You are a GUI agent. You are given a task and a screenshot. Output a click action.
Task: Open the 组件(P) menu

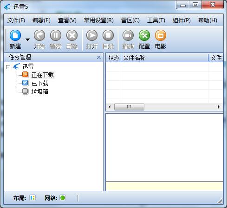[x=182, y=20]
